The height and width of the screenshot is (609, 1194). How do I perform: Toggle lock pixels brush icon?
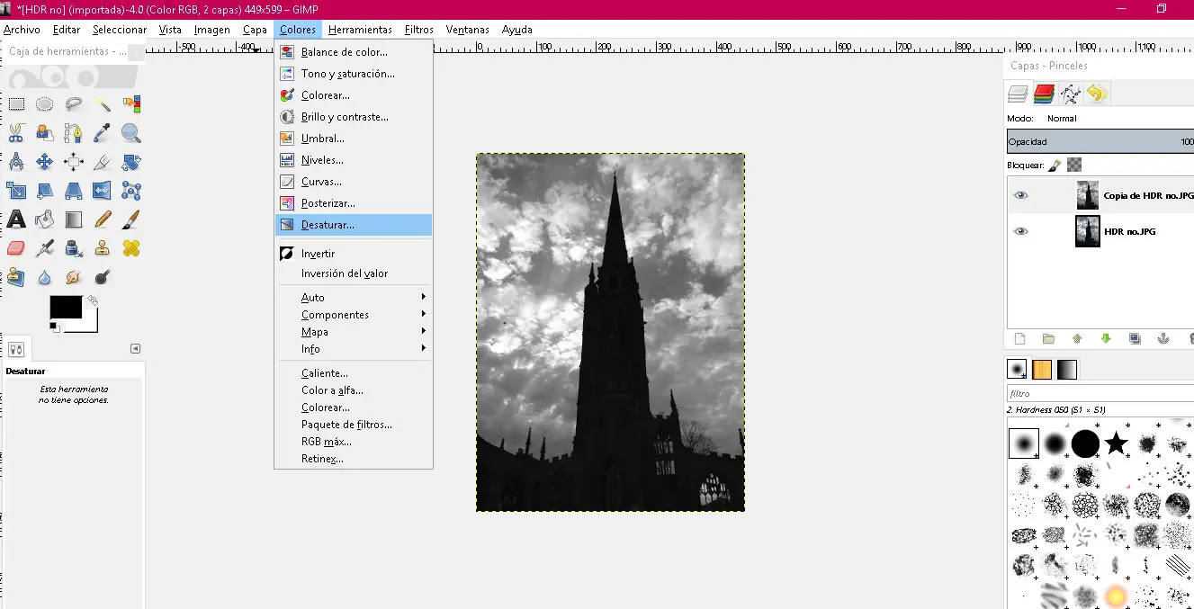click(x=1055, y=165)
